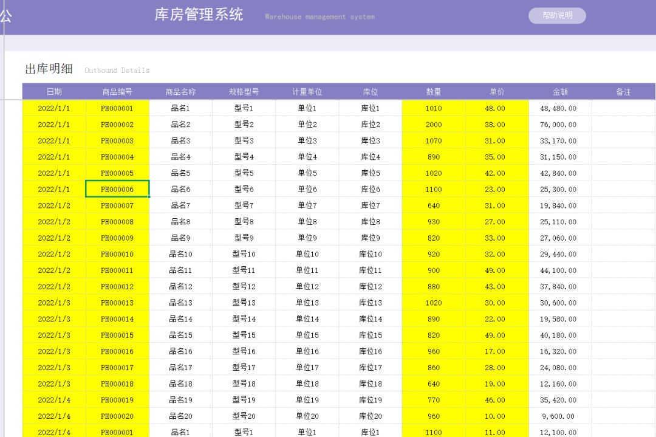Click the 商品名称 column header

click(x=180, y=92)
